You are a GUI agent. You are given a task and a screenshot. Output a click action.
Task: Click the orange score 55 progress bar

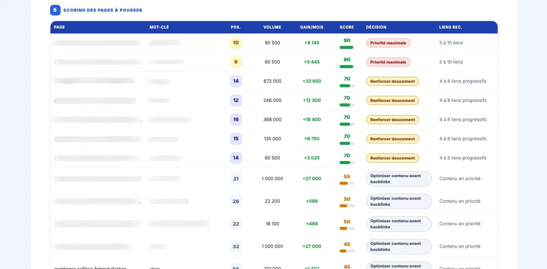[347, 183]
